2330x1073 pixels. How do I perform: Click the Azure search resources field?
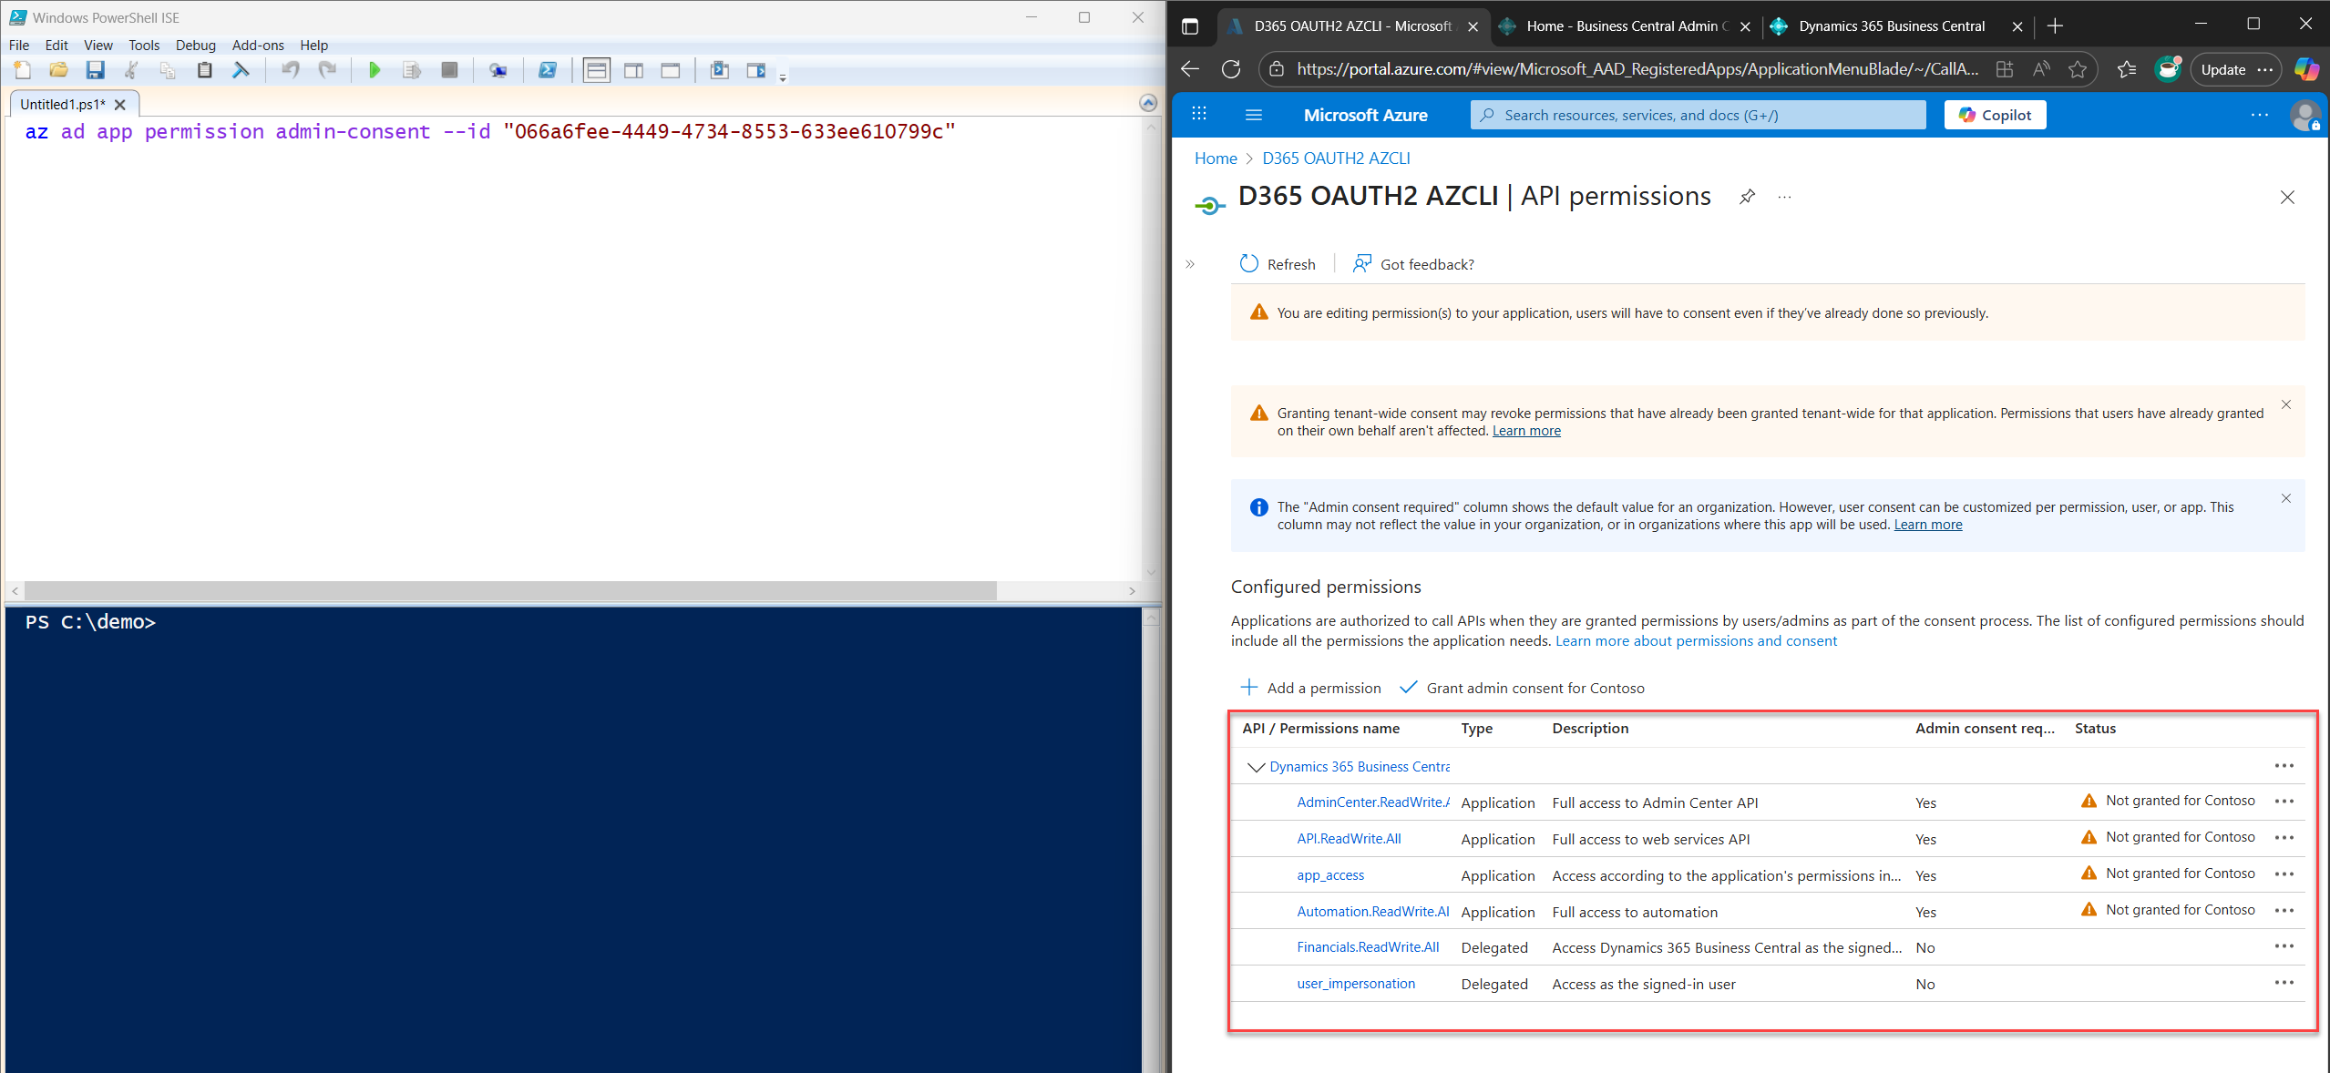[x=1697, y=115]
